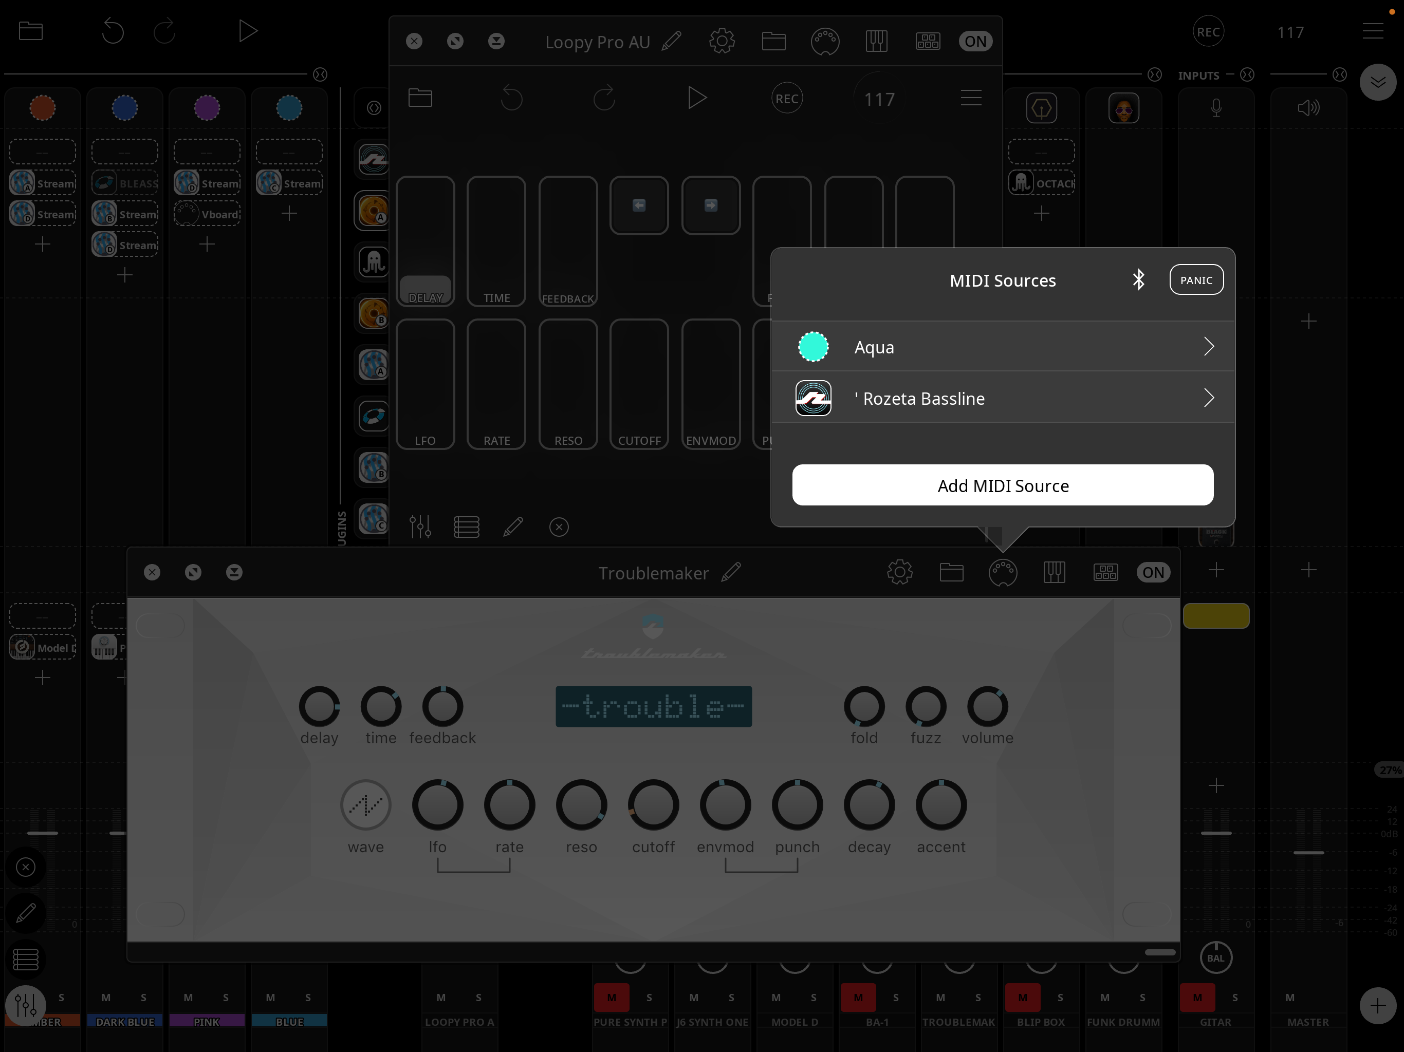Screen dimensions: 1404x1052
Task: Open Loopy Pro AU MIDI sources icon
Action: tap(824, 42)
